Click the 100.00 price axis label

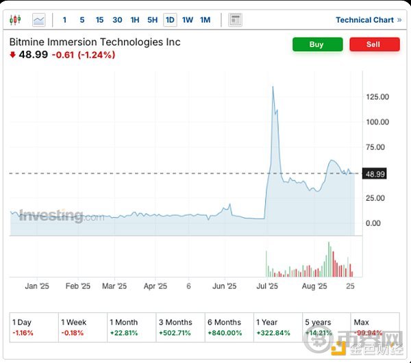tap(377, 122)
